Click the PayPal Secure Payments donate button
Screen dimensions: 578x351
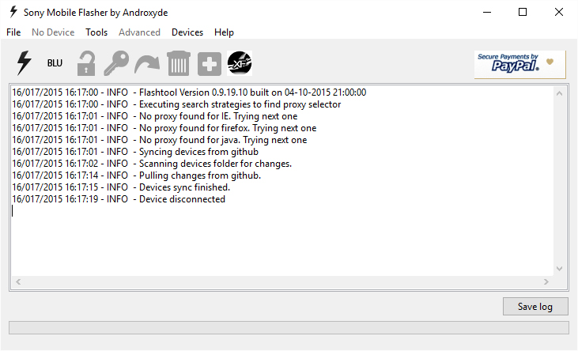pos(519,65)
